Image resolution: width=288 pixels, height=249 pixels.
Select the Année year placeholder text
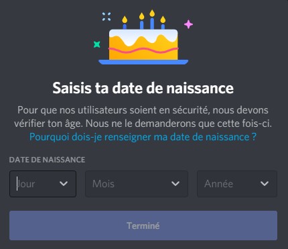coord(218,184)
